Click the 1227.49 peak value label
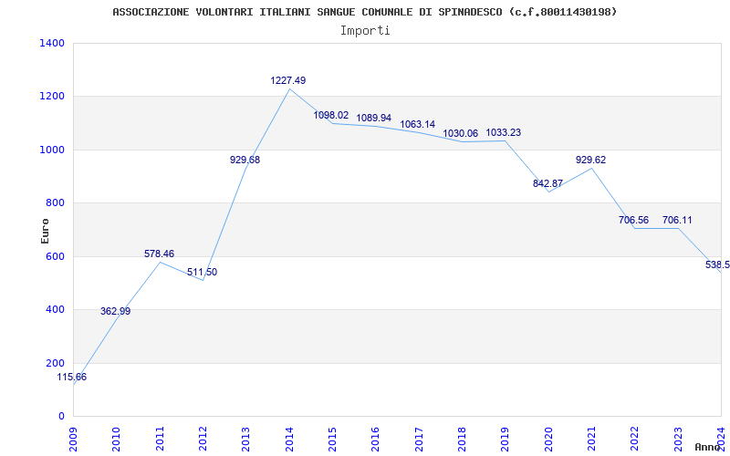The image size is (730, 456). click(x=288, y=80)
